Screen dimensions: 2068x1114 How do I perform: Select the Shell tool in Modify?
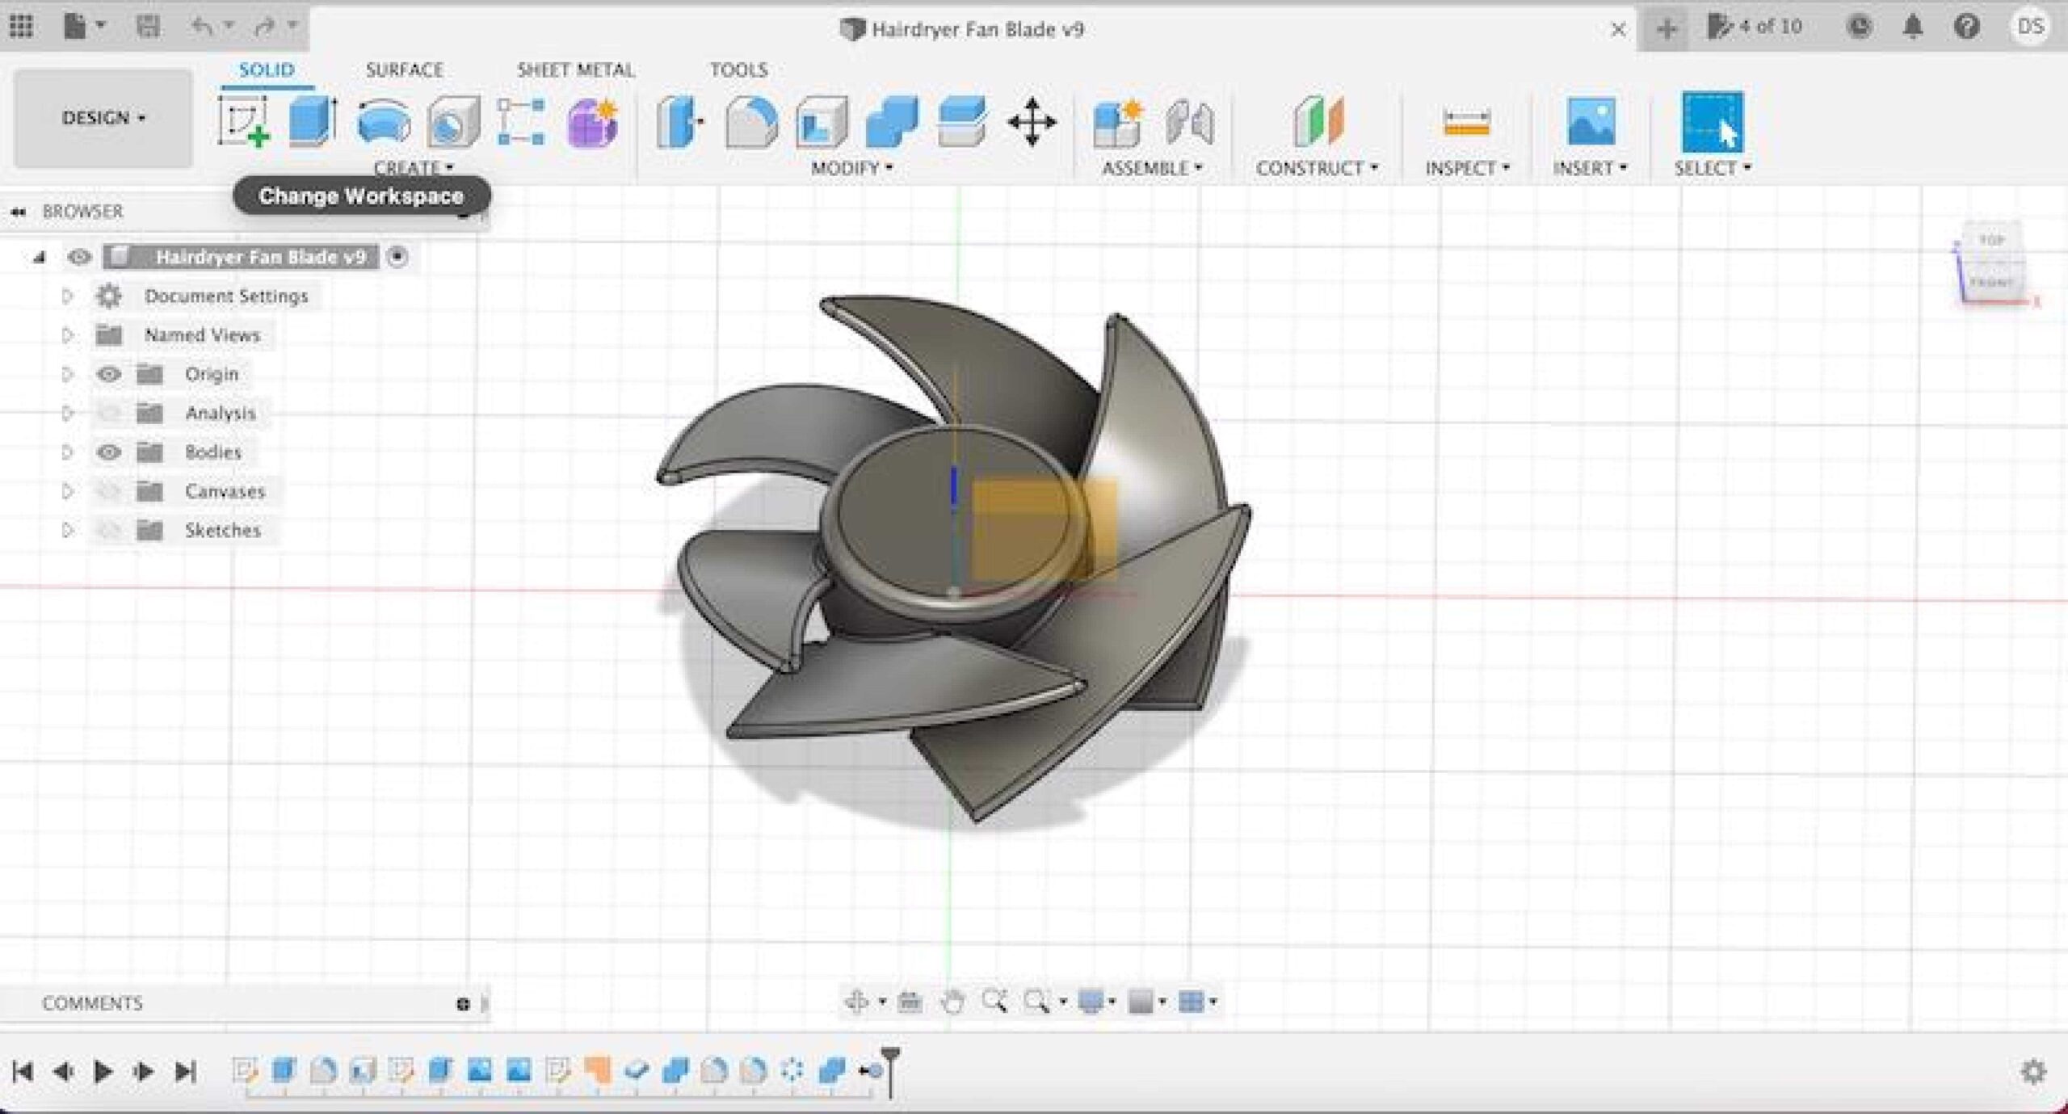[x=822, y=122]
